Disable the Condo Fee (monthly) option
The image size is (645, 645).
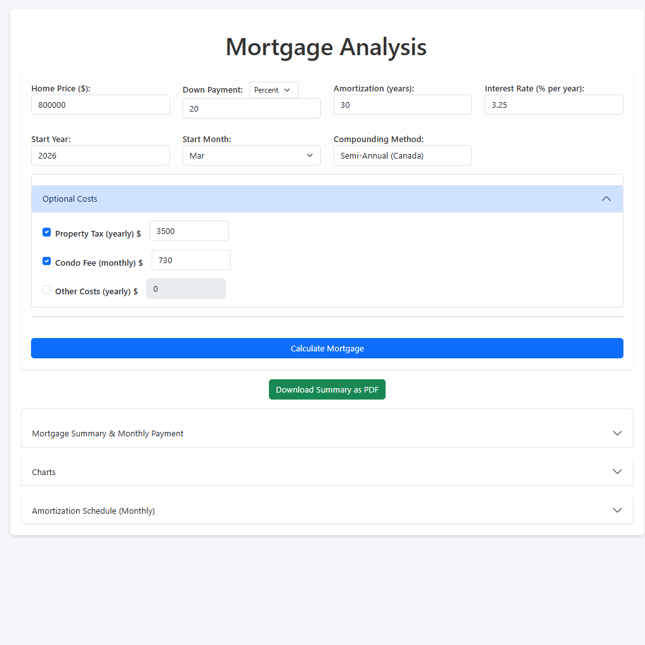point(46,261)
